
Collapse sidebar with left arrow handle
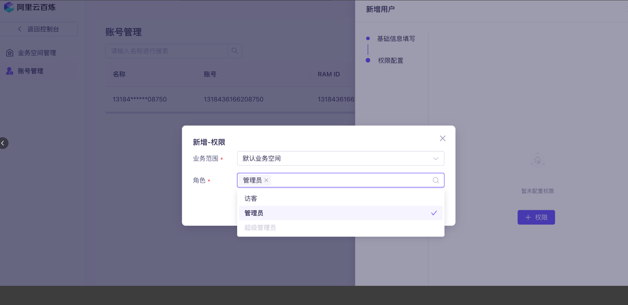3,143
